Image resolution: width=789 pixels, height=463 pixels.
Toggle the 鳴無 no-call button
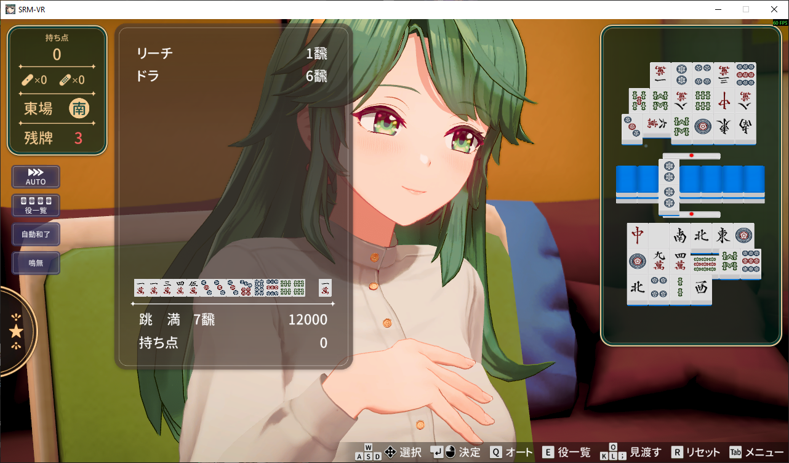pos(36,264)
